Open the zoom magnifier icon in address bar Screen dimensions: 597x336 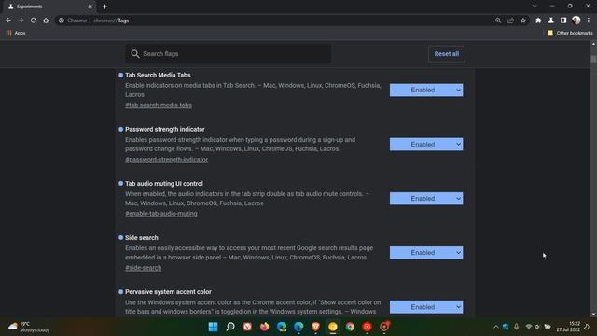click(x=498, y=21)
